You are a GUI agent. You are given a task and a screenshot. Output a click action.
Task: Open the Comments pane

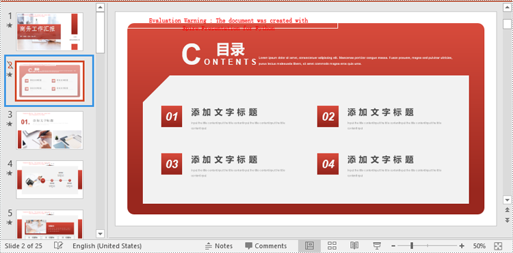[x=265, y=245]
